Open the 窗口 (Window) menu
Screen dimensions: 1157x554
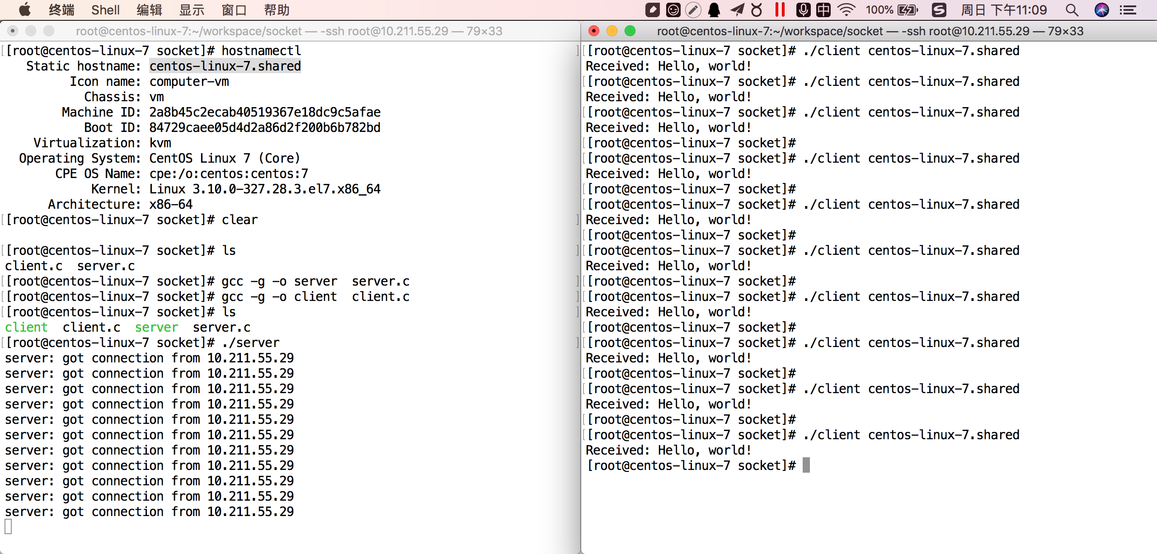tap(234, 9)
